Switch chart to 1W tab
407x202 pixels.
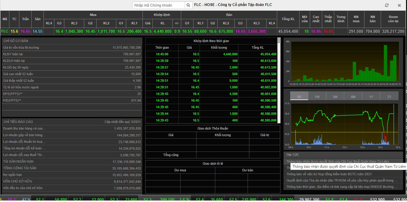pyautogui.click(x=317, y=97)
